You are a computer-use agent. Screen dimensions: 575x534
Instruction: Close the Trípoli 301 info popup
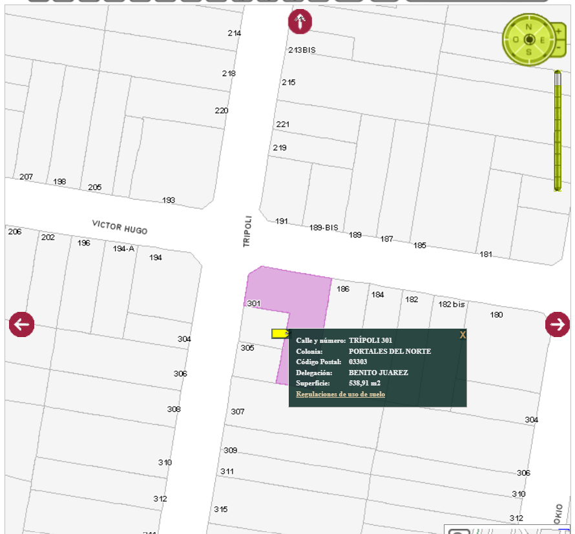tap(463, 335)
